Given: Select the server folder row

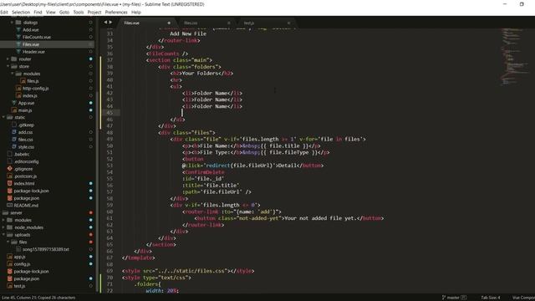Looking at the screenshot, I should pos(48,212).
